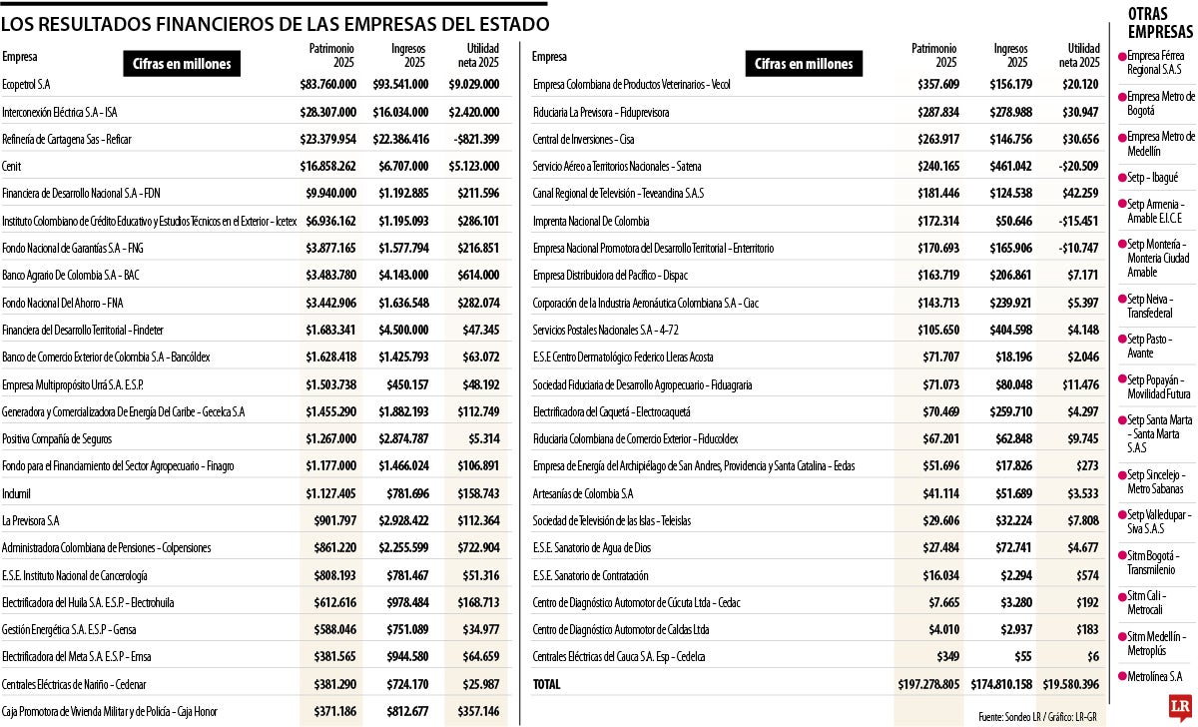Click the source credit 'Fuente: Sondeo LR'
This screenshot has width=1198, height=727.
pyautogui.click(x=1009, y=716)
